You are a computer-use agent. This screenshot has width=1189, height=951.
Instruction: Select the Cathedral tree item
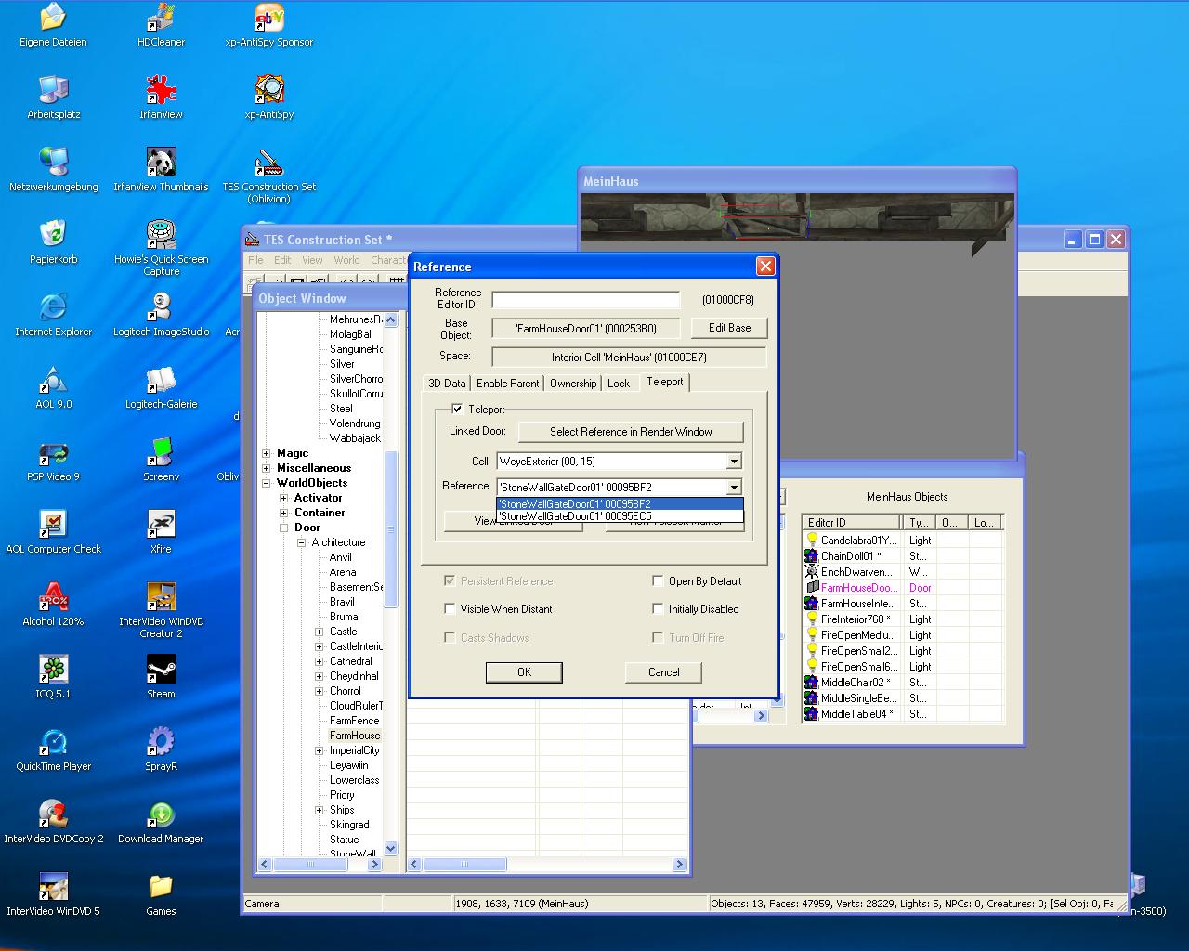(350, 661)
